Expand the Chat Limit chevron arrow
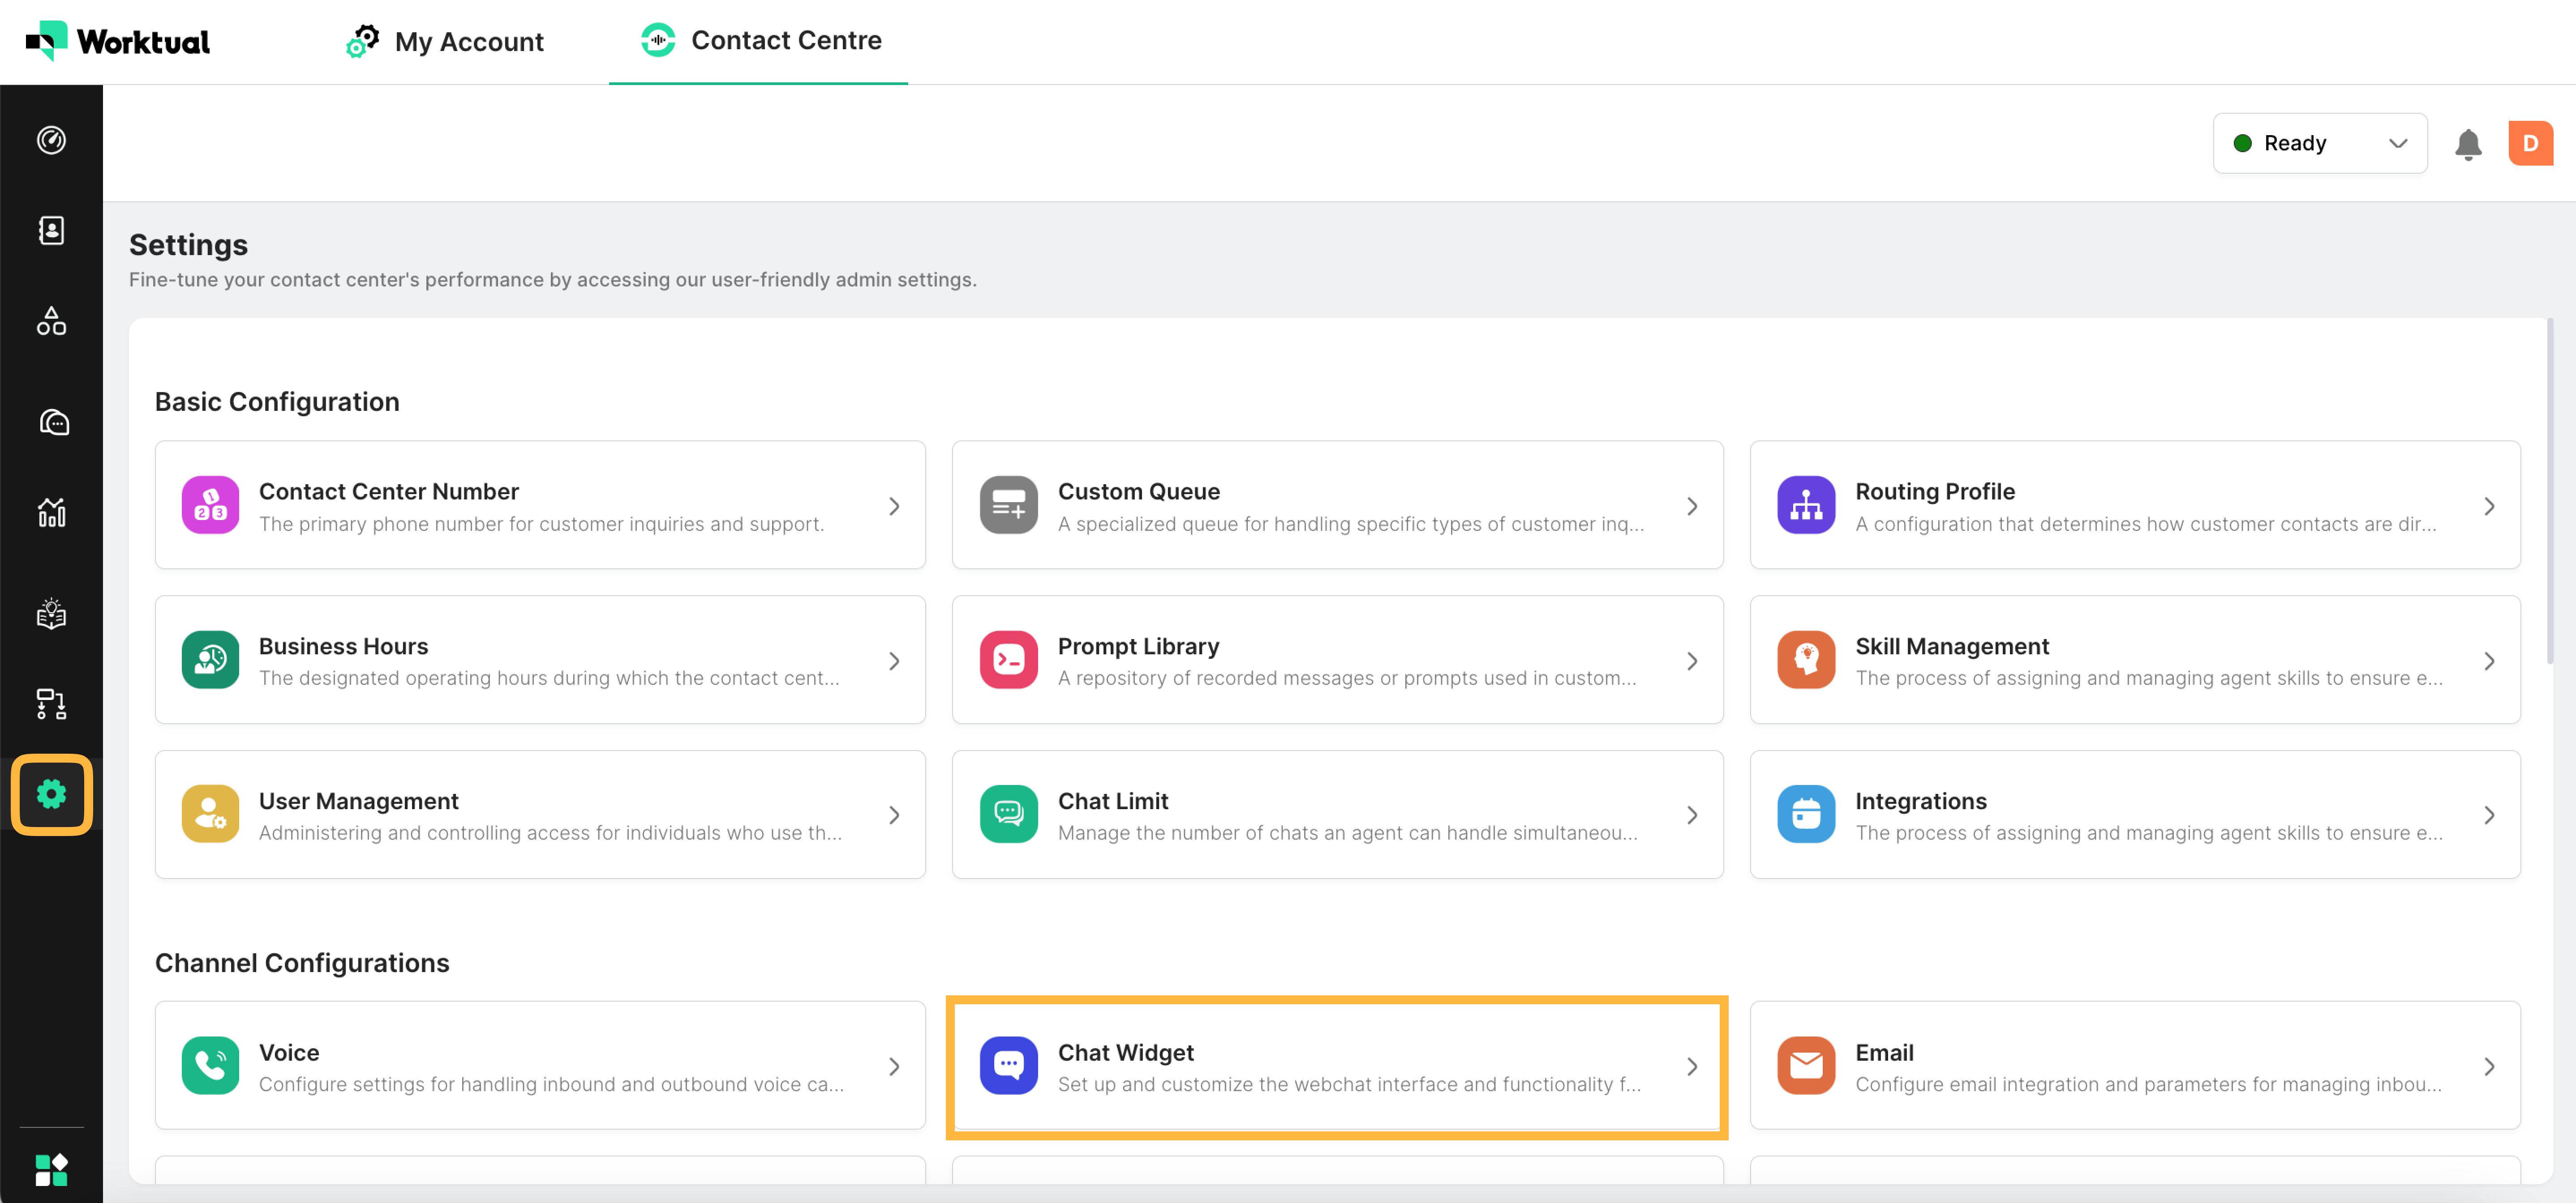 [1691, 815]
